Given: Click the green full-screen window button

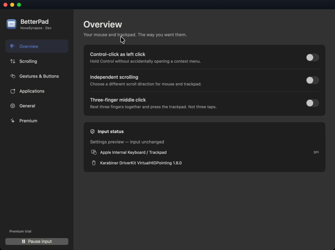Looking at the screenshot, I should click(19, 5).
